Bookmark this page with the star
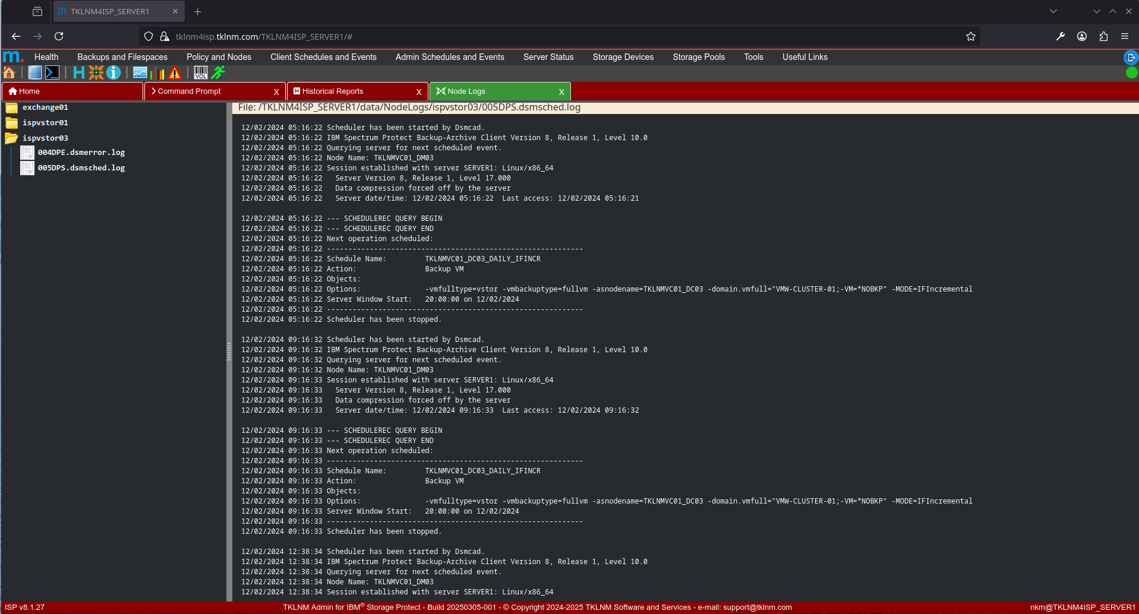This screenshot has width=1139, height=614. [x=971, y=37]
